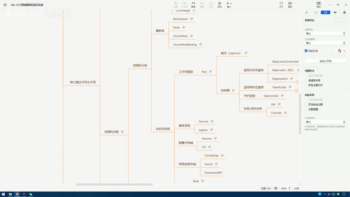Enable 灵活自由主题 checkbox
This screenshot has width=350, height=197.
[306, 105]
